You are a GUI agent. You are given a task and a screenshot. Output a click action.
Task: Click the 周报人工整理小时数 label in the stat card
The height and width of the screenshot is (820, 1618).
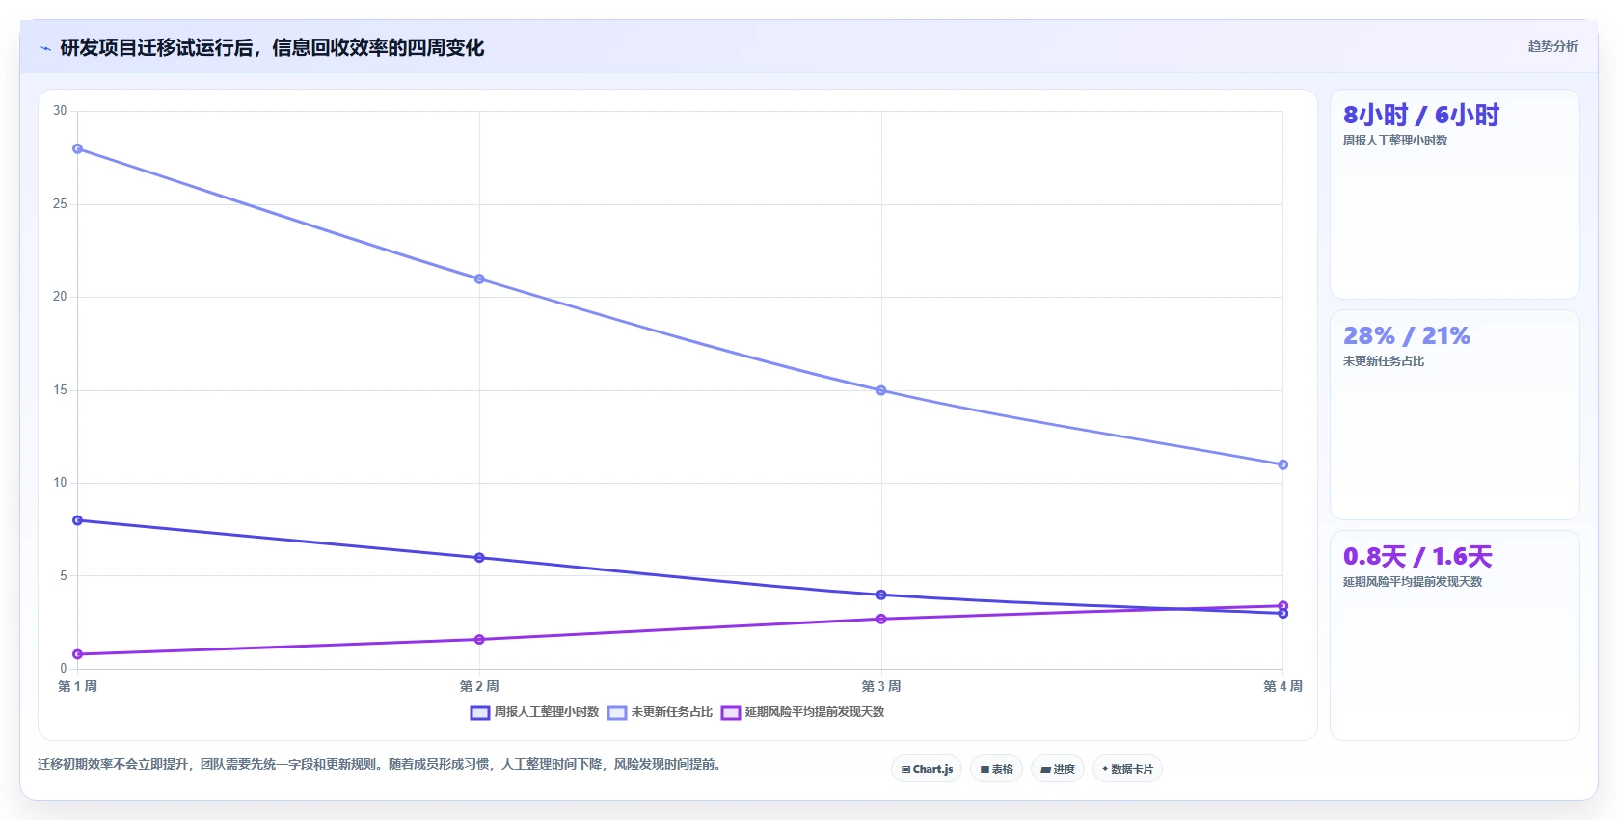coord(1395,141)
